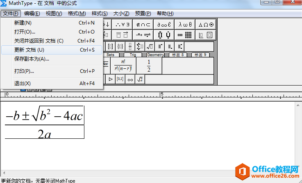Insert the infinity symbol from small bar
The height and width of the screenshot is (183, 302).
130,79
